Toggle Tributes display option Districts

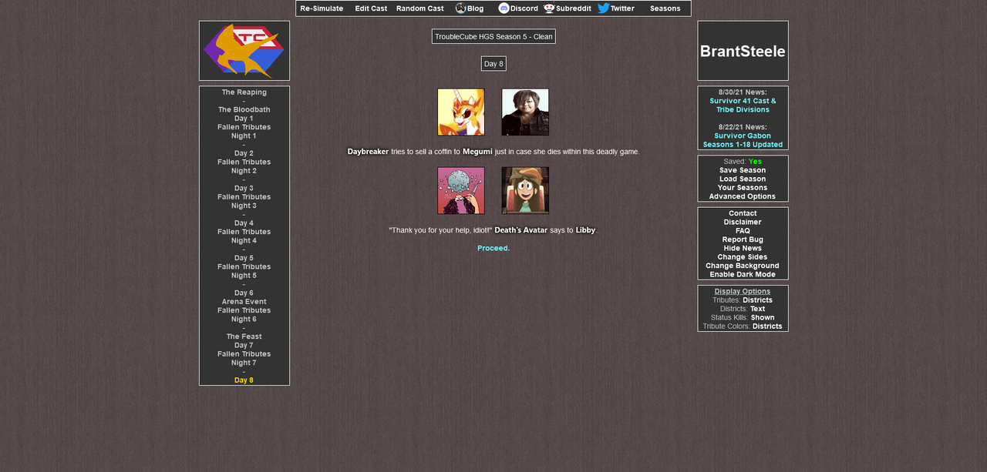tap(757, 300)
